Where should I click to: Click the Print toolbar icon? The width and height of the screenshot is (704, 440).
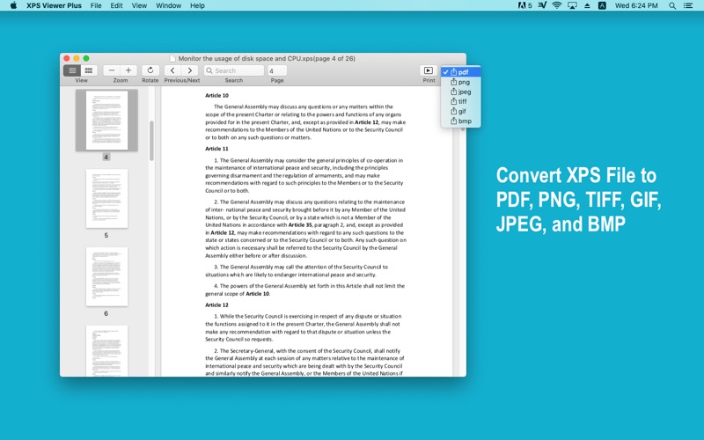pyautogui.click(x=429, y=70)
